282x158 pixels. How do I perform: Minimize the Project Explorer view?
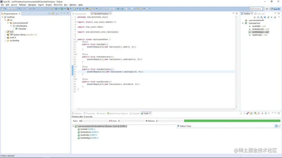pos(64,13)
